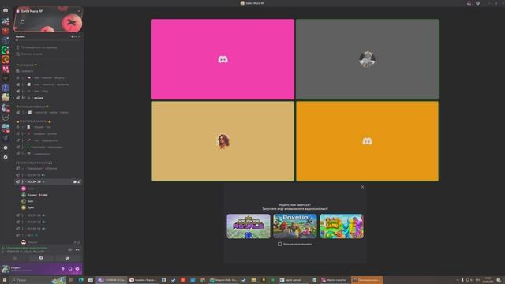Screen dimensions: 505x284
Task: Select the gray video tile participant
Action: (367, 59)
